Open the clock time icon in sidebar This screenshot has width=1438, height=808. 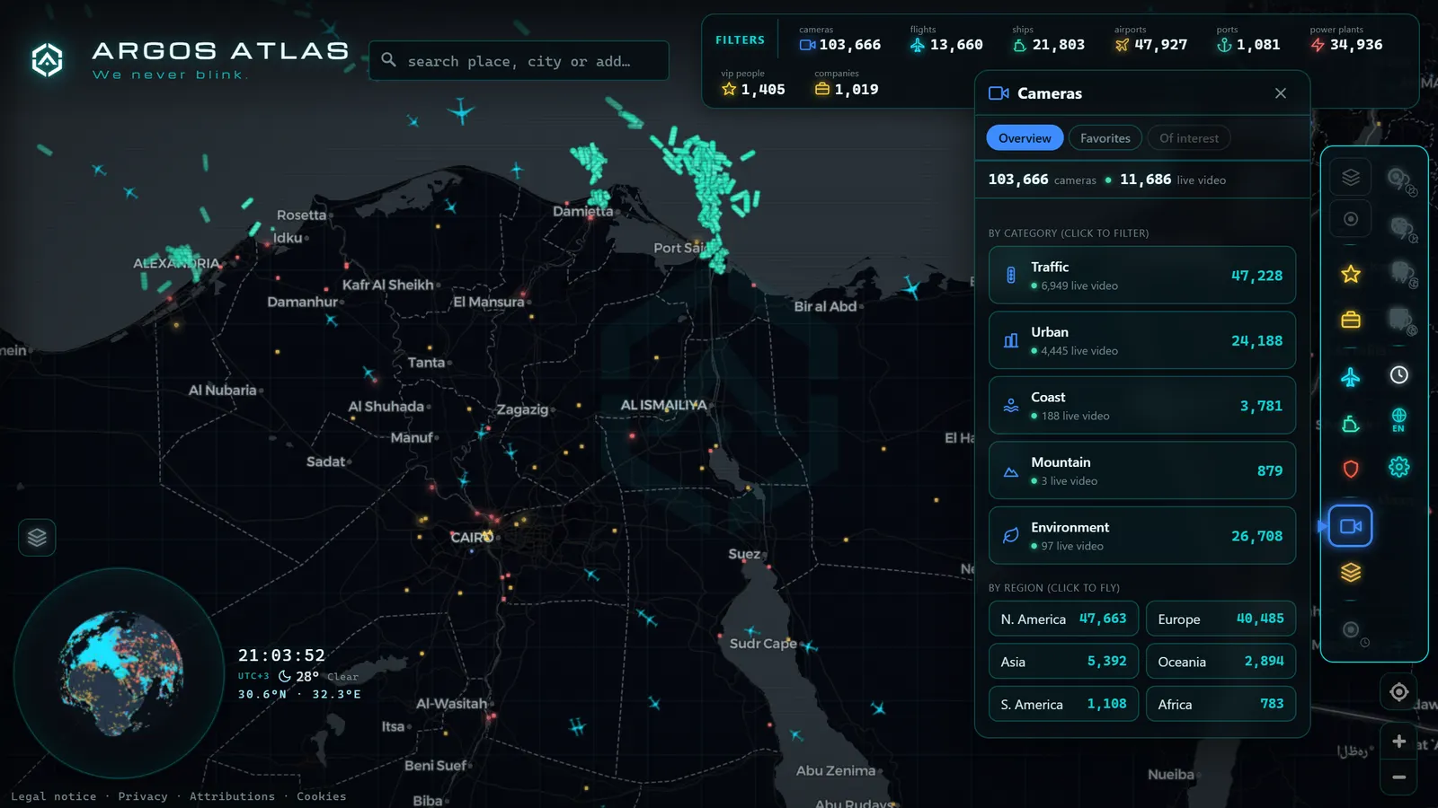(x=1399, y=375)
